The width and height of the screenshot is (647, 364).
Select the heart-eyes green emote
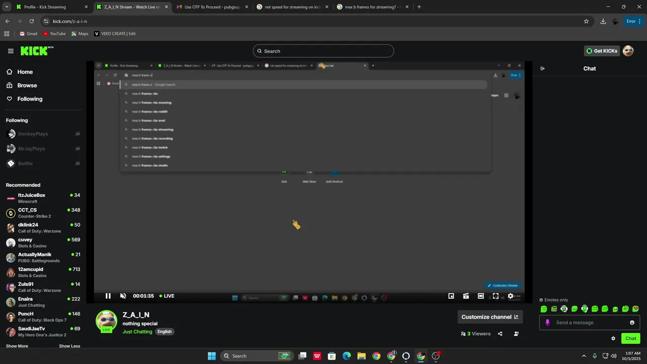click(635, 309)
